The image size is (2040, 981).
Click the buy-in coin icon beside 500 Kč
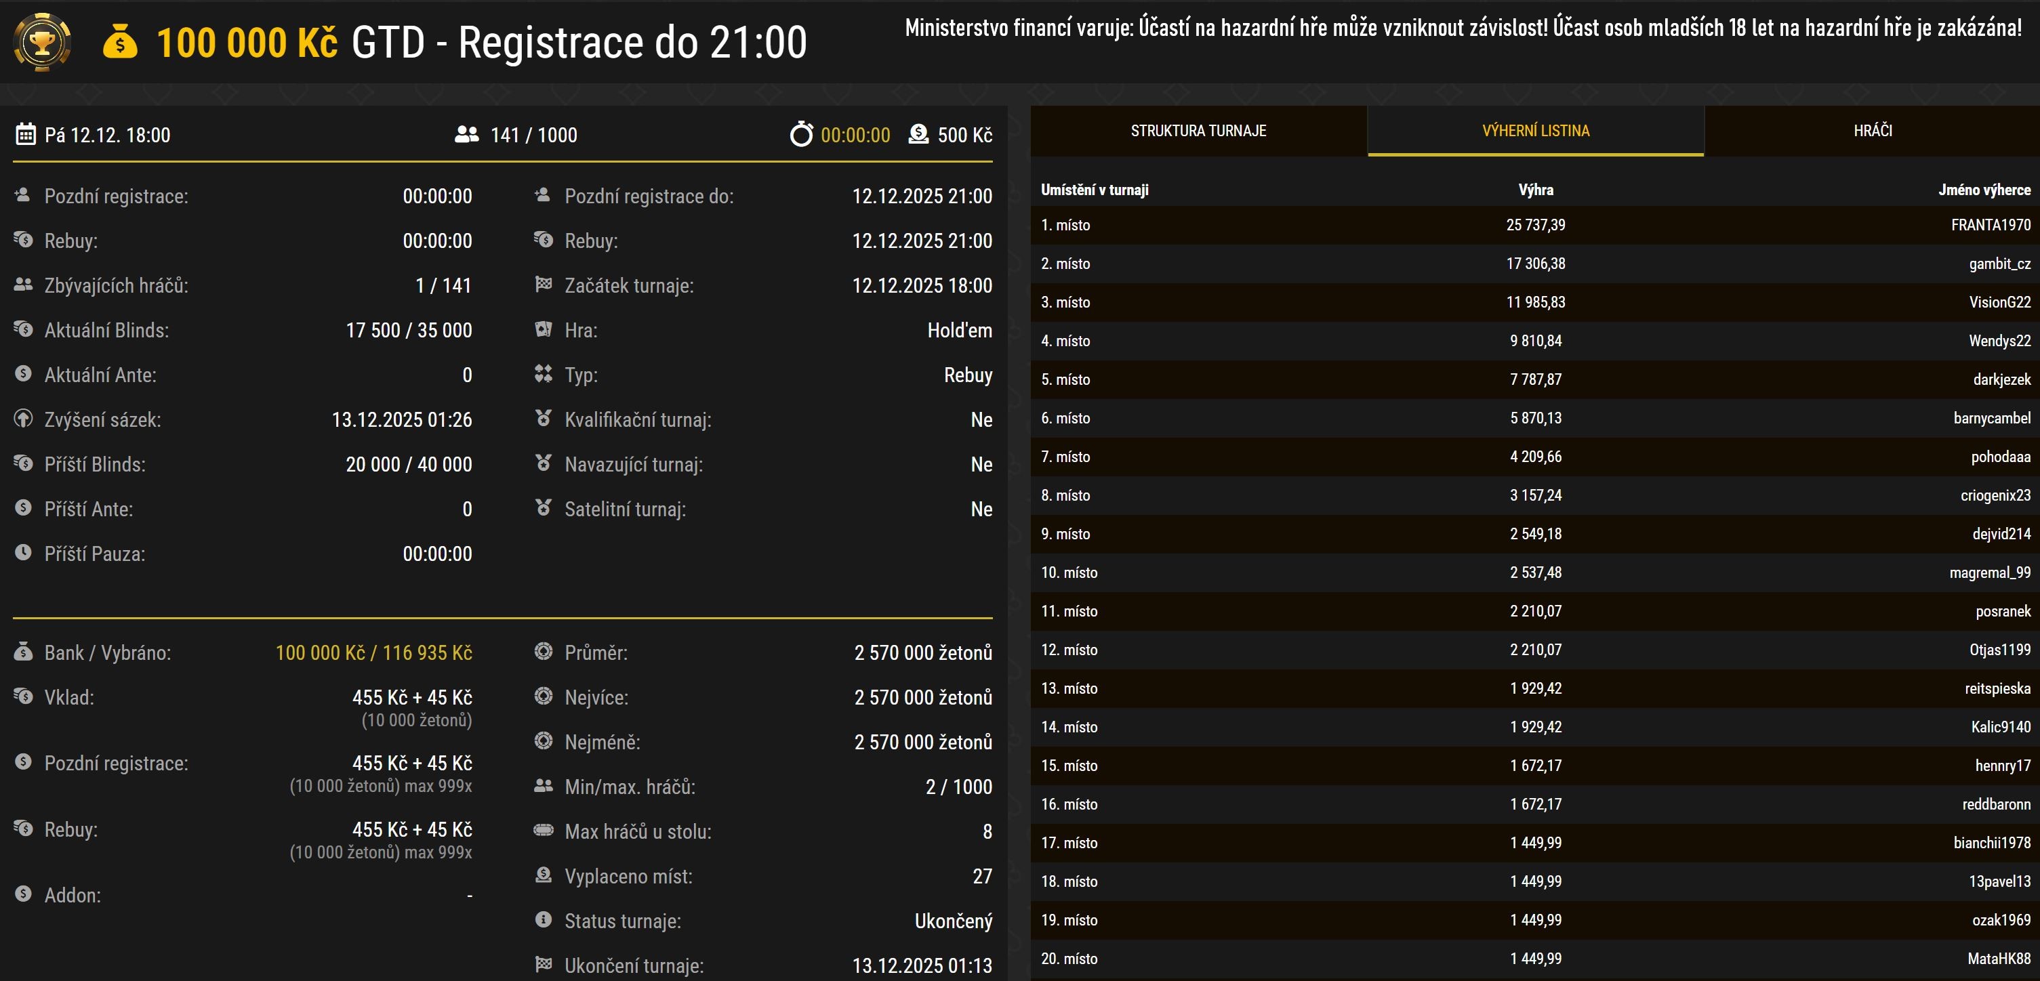coord(918,134)
